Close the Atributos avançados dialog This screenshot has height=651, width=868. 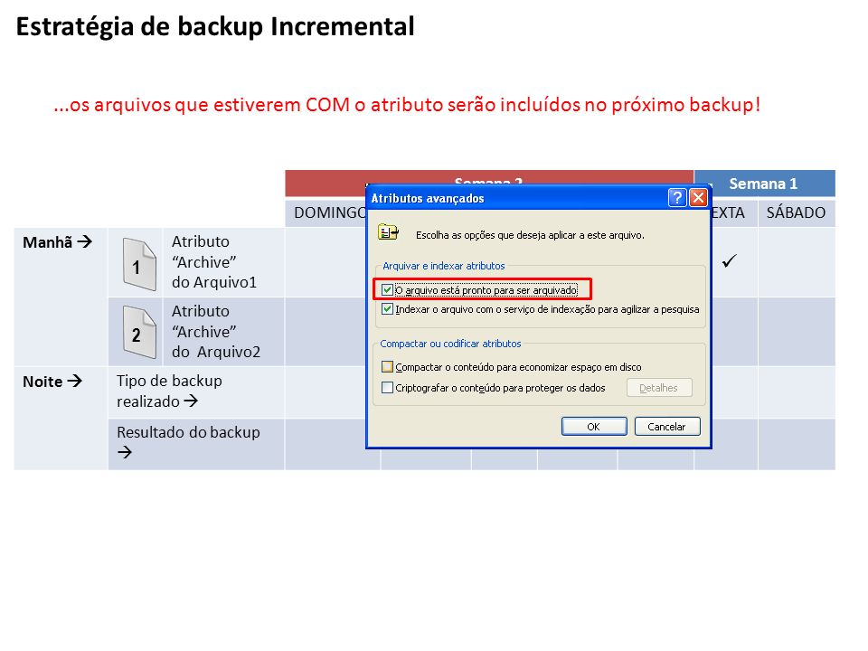point(698,198)
